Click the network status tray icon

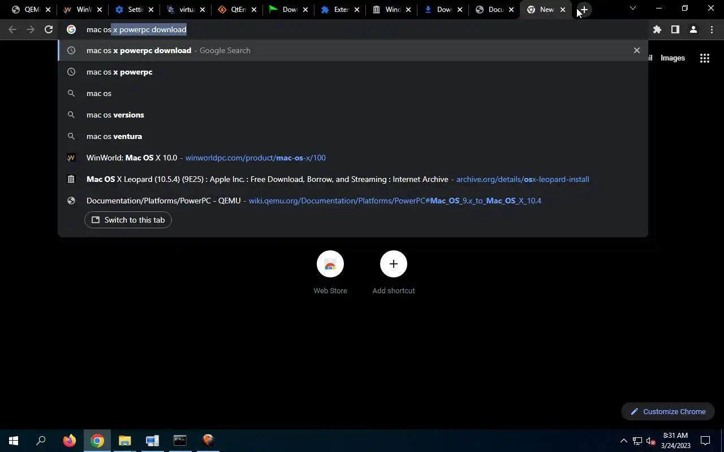(637, 441)
